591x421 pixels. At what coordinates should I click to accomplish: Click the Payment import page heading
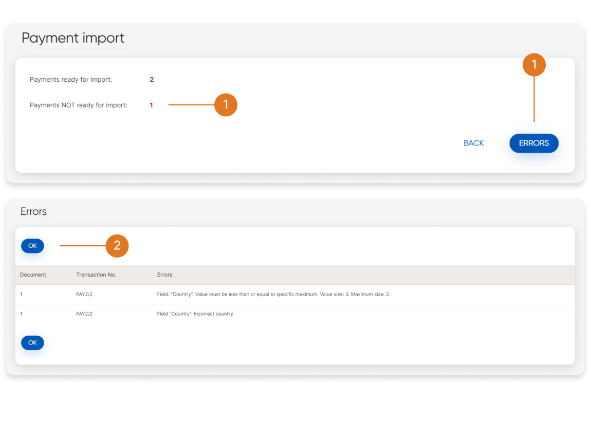(x=73, y=38)
